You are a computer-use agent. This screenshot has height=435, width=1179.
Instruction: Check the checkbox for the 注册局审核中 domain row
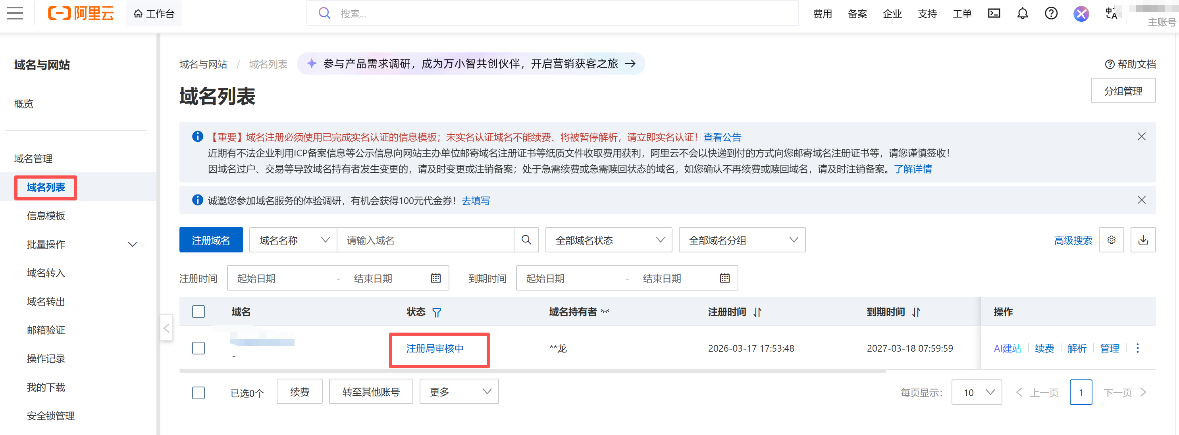click(x=198, y=348)
